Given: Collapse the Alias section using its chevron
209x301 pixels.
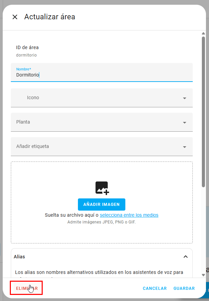Looking at the screenshot, I should pos(185,257).
